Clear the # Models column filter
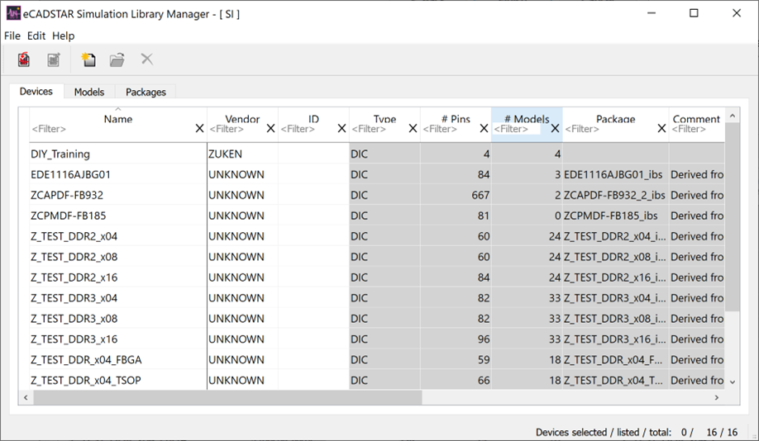The image size is (759, 441). pos(556,128)
